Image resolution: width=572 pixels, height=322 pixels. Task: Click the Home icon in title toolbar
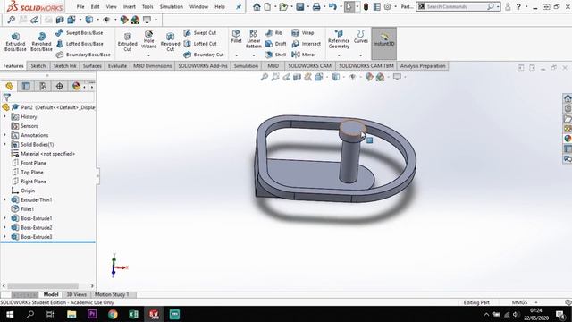coord(257,6)
